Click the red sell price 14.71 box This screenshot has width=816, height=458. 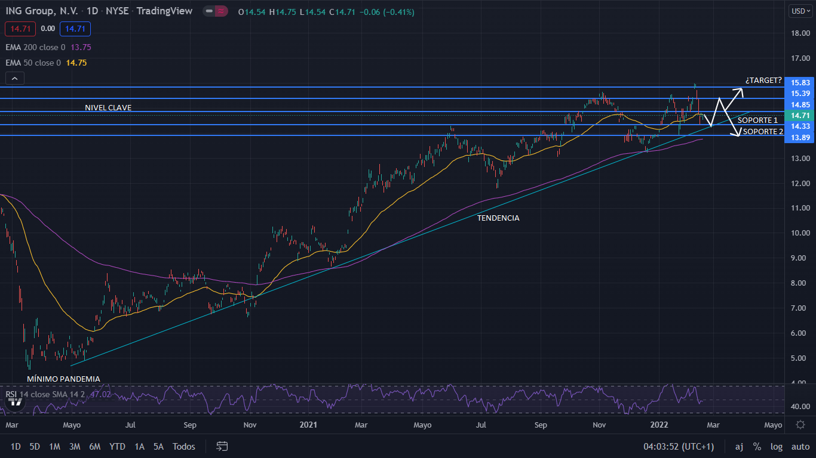click(x=20, y=28)
